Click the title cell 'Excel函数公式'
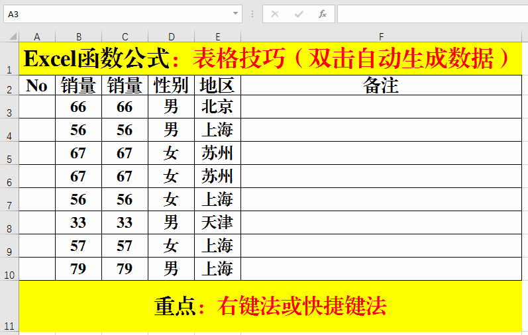 [270, 58]
